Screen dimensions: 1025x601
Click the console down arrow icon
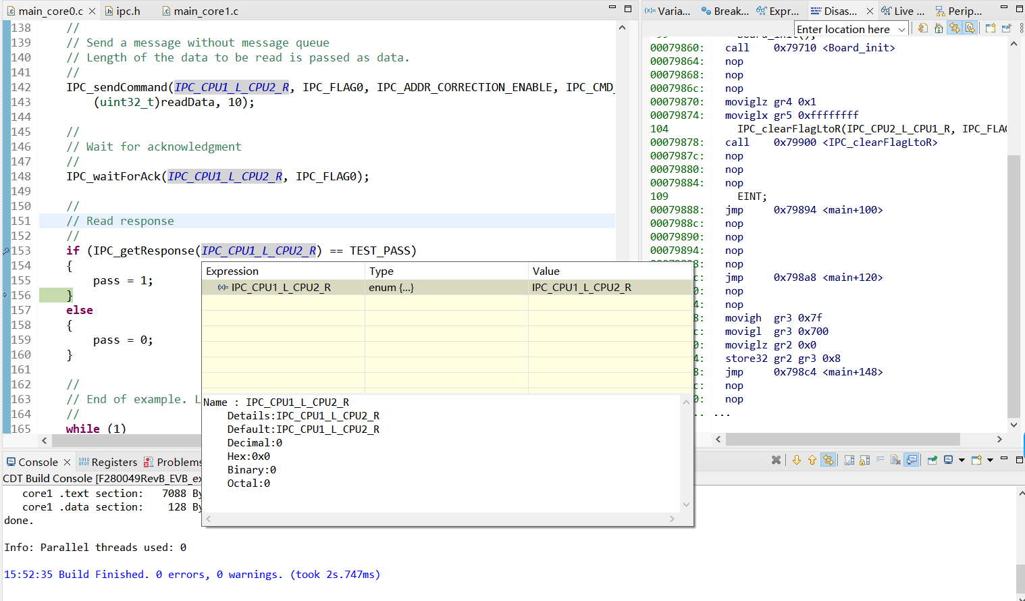pos(797,460)
